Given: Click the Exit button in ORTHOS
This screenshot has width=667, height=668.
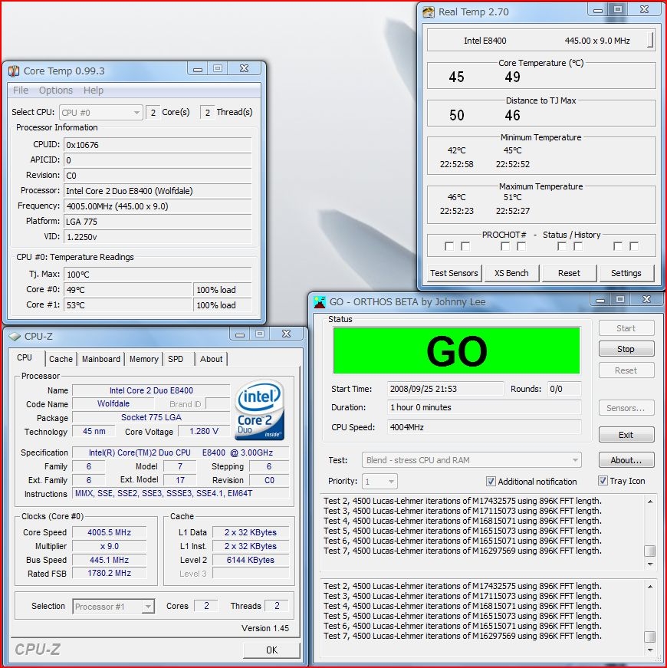Looking at the screenshot, I should pyautogui.click(x=626, y=435).
